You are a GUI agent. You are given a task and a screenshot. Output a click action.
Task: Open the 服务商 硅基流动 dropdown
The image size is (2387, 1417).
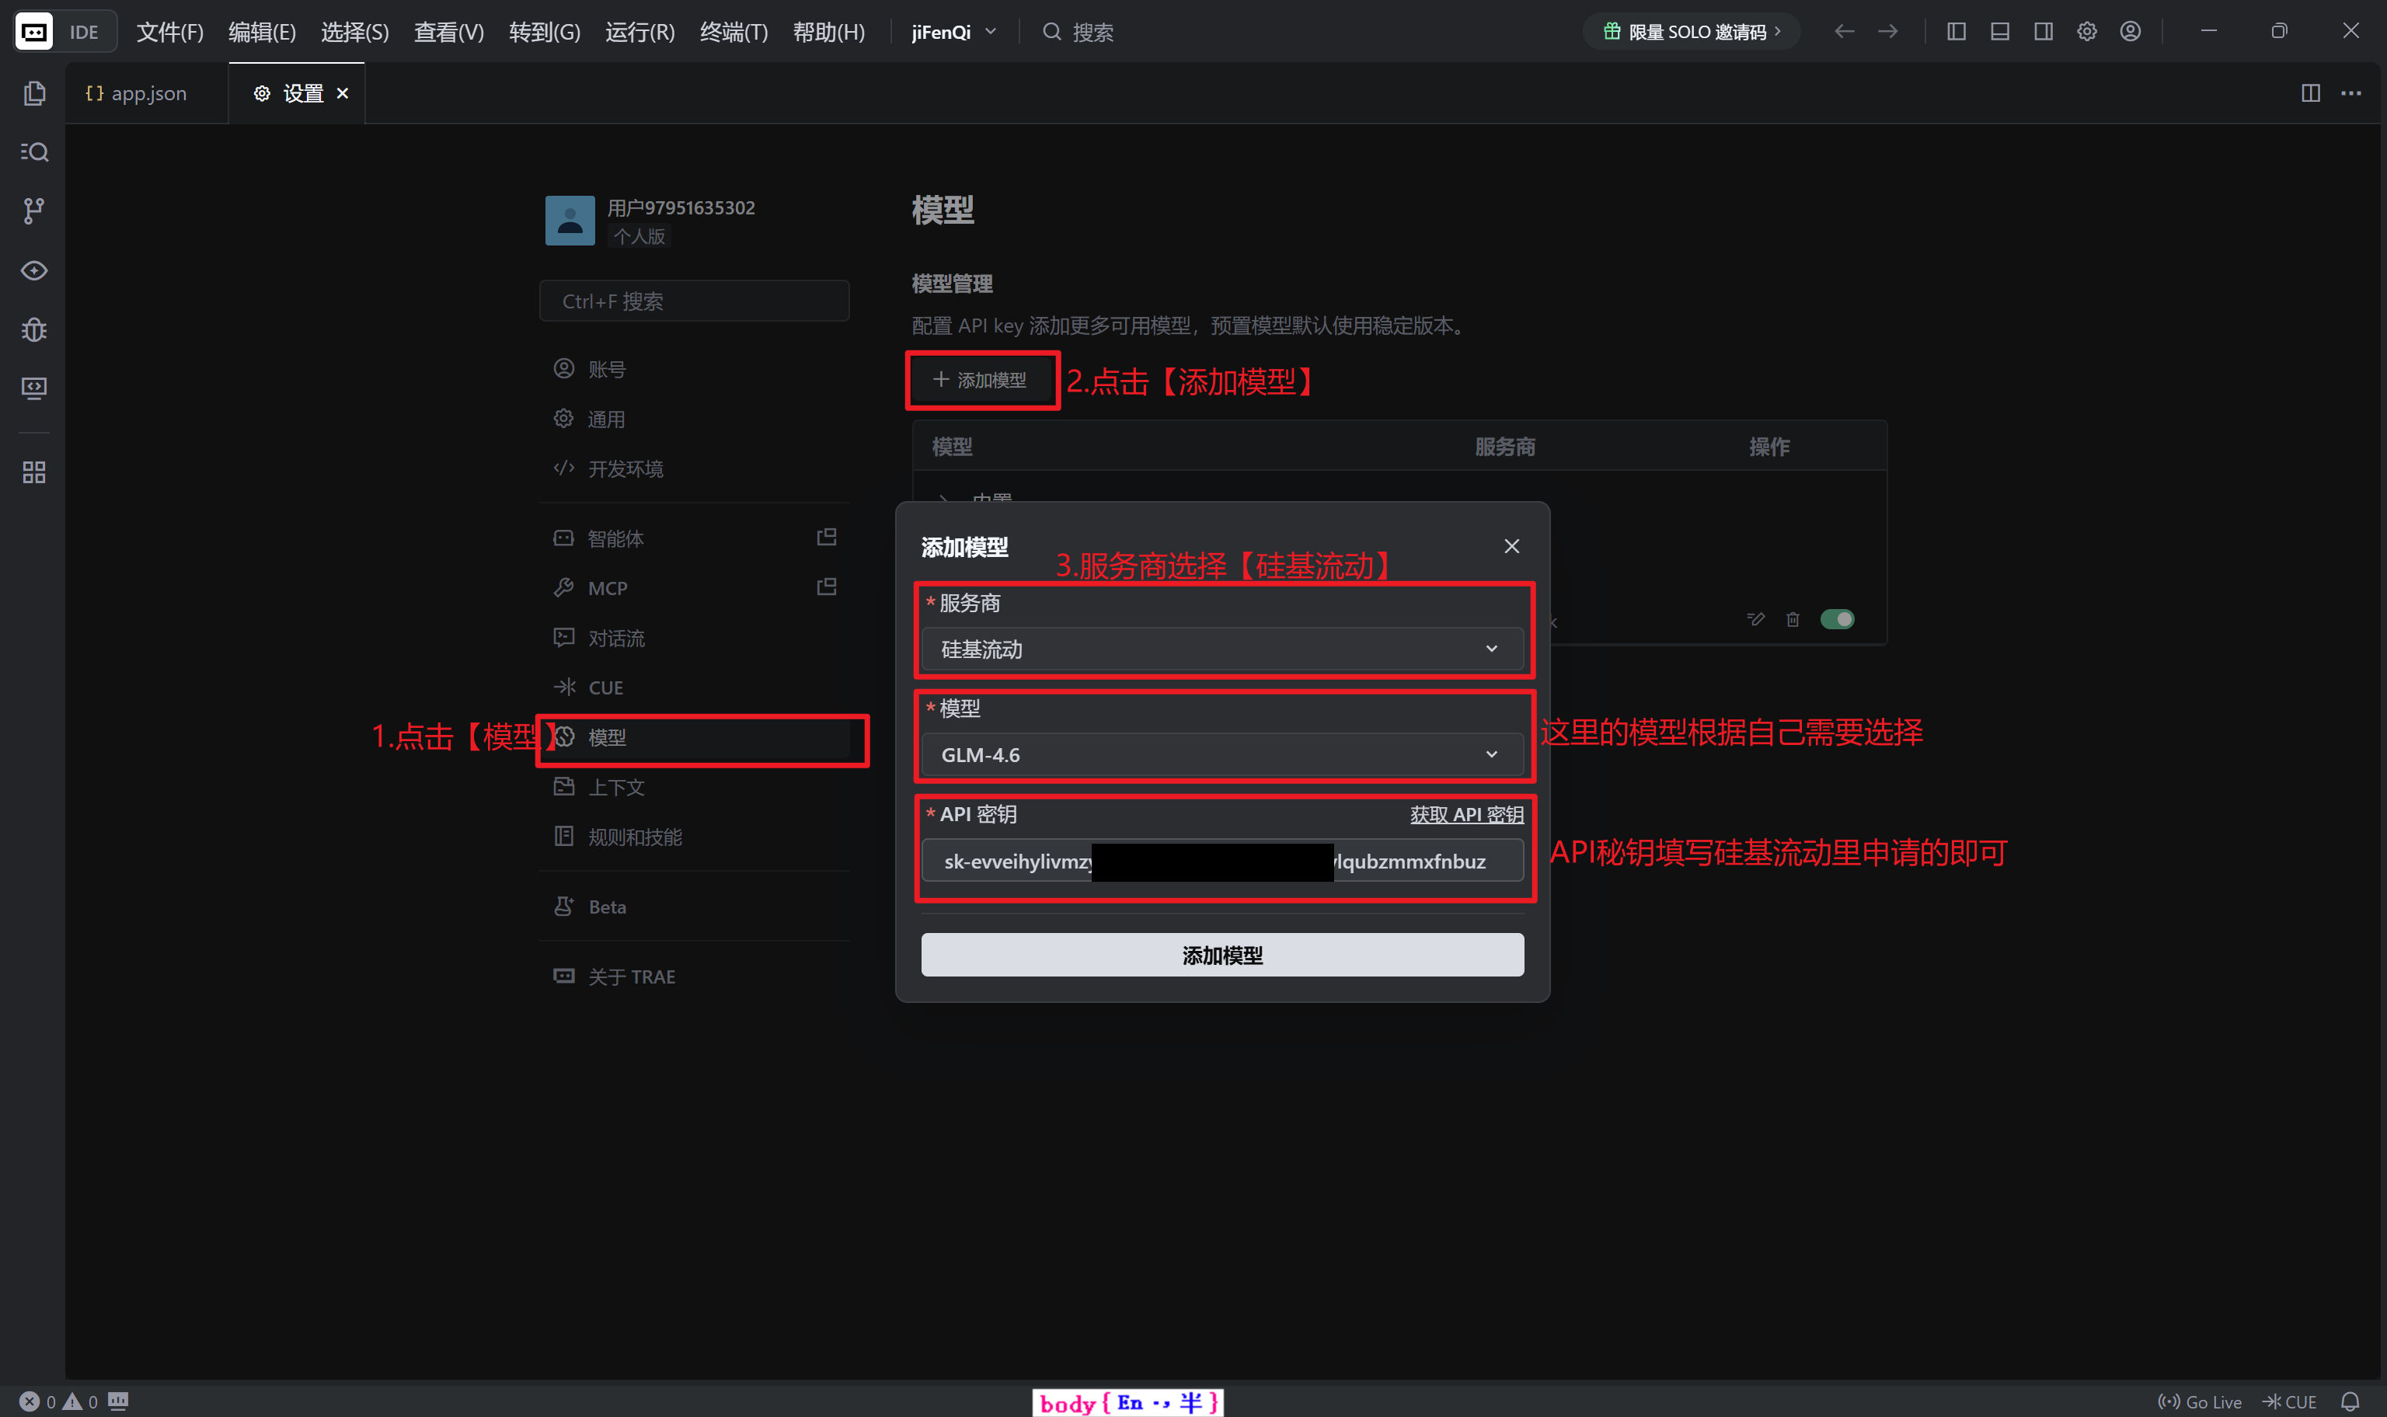[x=1222, y=649]
